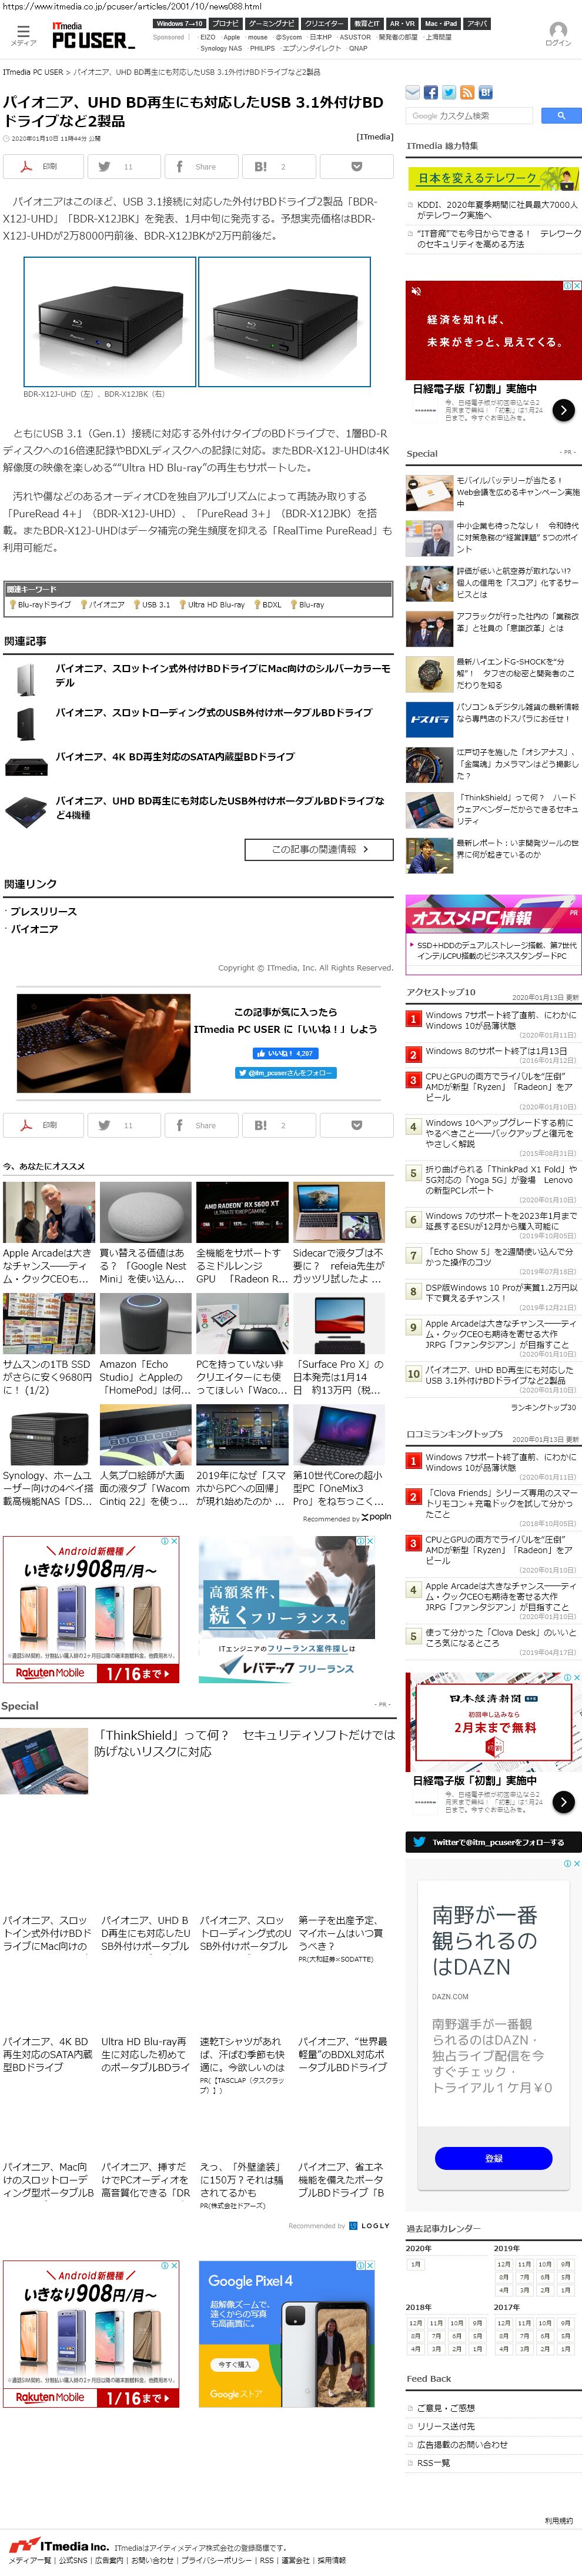Click the tweet button showing 11 under headline
Screen dimensions: 582x2576
pos(123,166)
